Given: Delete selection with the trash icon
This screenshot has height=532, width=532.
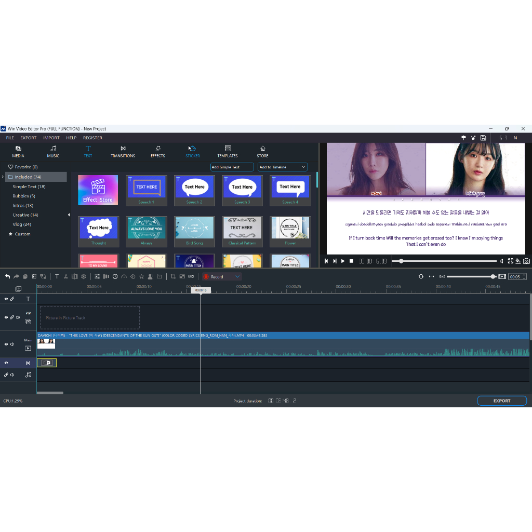Looking at the screenshot, I should (x=34, y=277).
